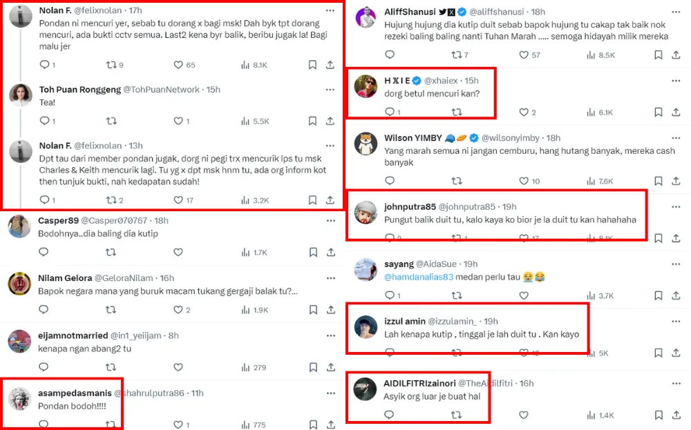Share Nolan F.'s first tweet
The image size is (691, 430).
[330, 65]
